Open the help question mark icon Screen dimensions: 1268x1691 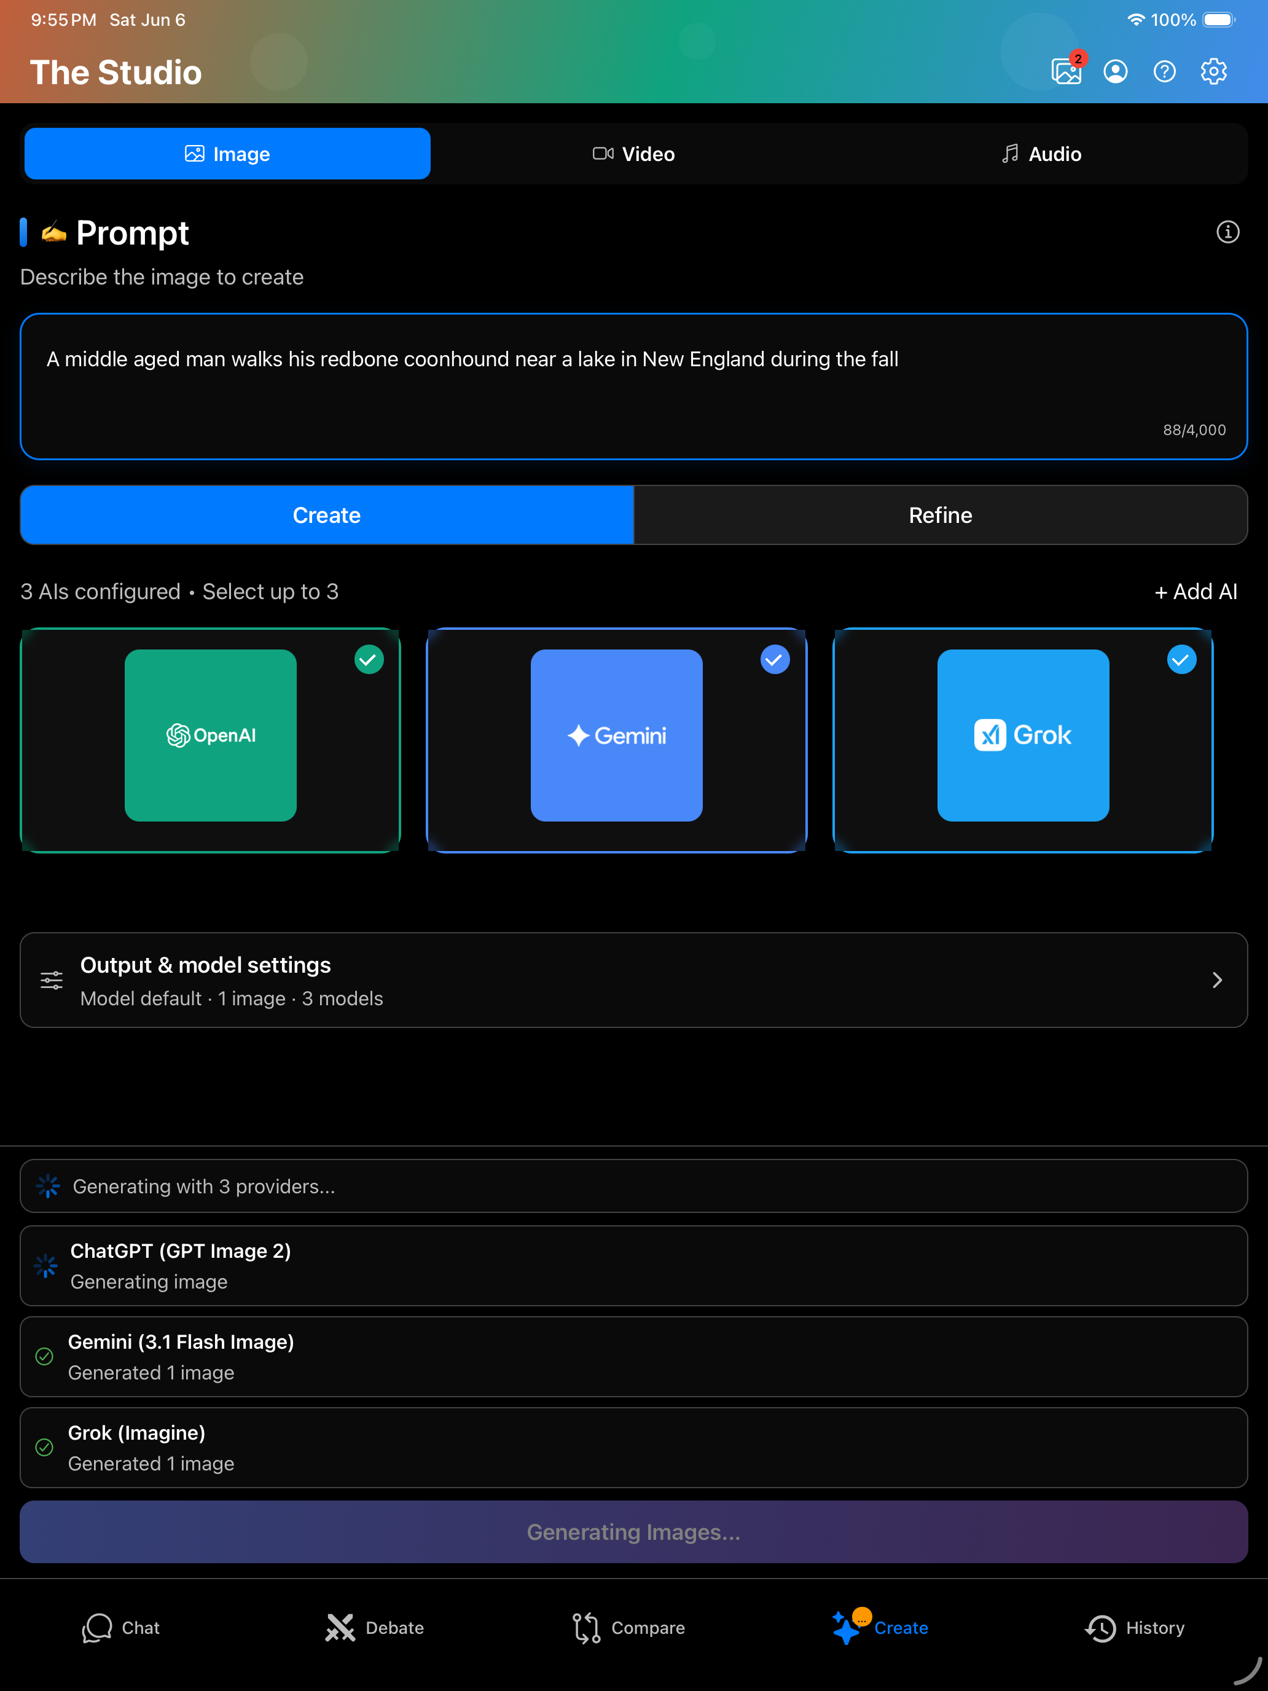[x=1165, y=72]
